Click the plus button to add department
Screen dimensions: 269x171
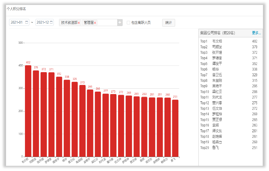[x=120, y=23]
